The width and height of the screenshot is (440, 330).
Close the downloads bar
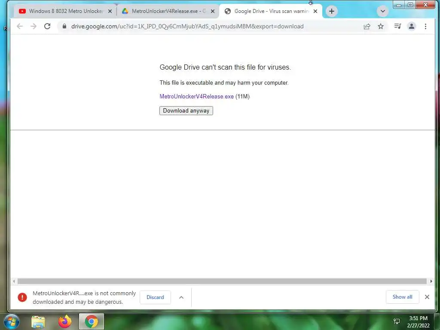tap(427, 297)
